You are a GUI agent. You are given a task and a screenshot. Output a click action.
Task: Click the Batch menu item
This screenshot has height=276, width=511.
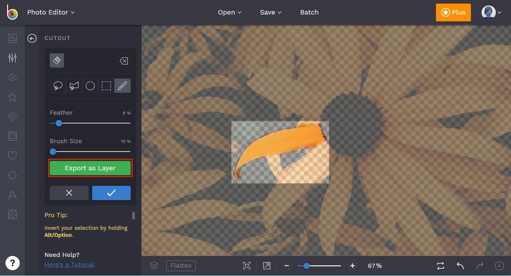(x=309, y=12)
